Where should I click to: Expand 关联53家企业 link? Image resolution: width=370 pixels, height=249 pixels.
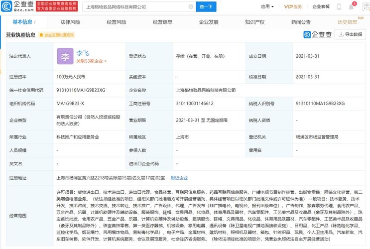[91, 61]
